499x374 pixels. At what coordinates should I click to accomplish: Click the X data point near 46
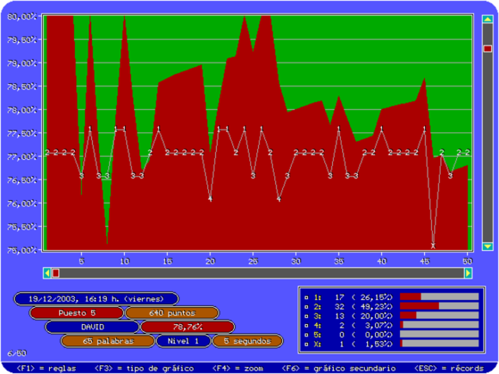click(433, 245)
